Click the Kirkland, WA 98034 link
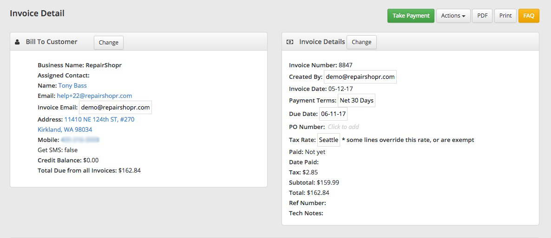Screen dimensions: 551x238 tap(65, 129)
